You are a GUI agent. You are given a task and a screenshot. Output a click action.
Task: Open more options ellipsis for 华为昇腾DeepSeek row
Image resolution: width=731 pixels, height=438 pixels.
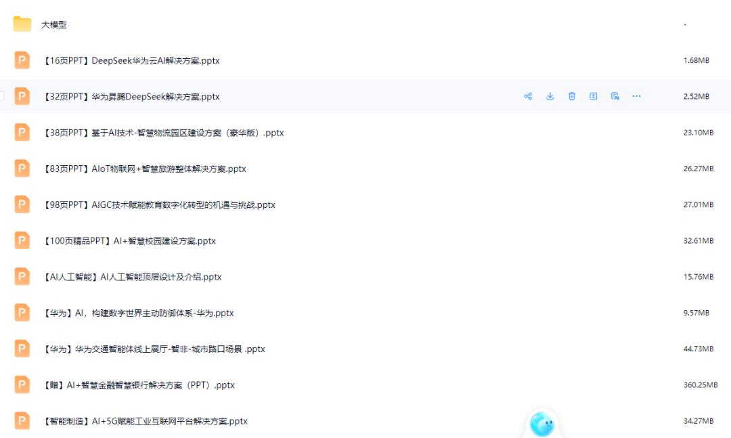point(636,96)
